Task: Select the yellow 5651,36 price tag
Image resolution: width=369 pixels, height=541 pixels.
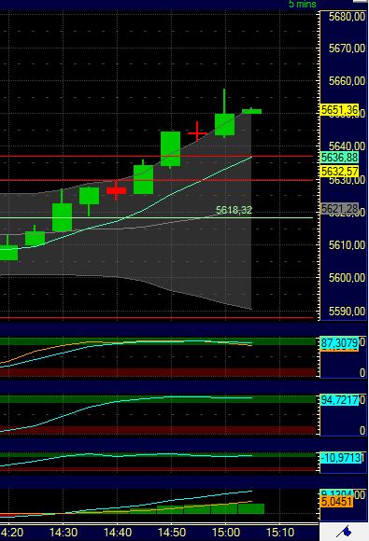Action: [x=339, y=110]
